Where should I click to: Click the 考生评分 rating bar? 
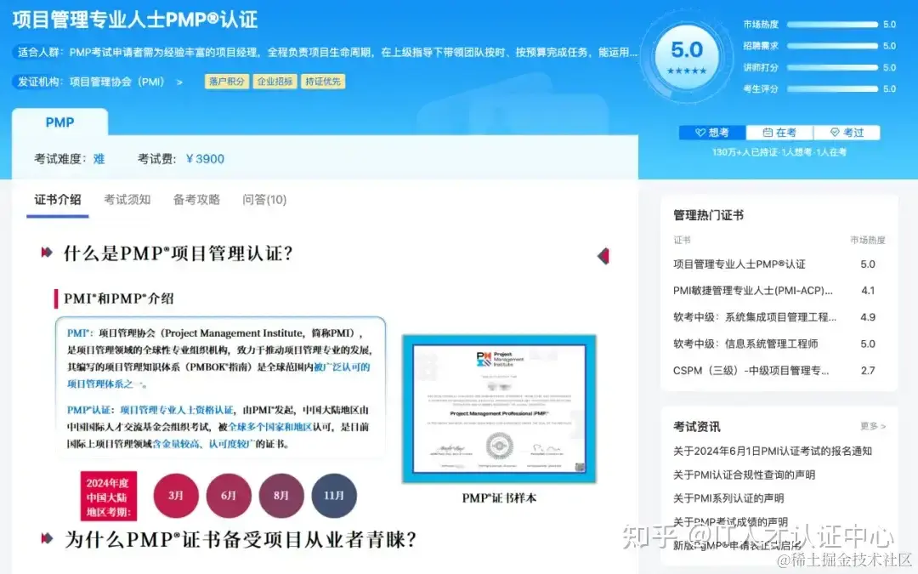(x=832, y=89)
